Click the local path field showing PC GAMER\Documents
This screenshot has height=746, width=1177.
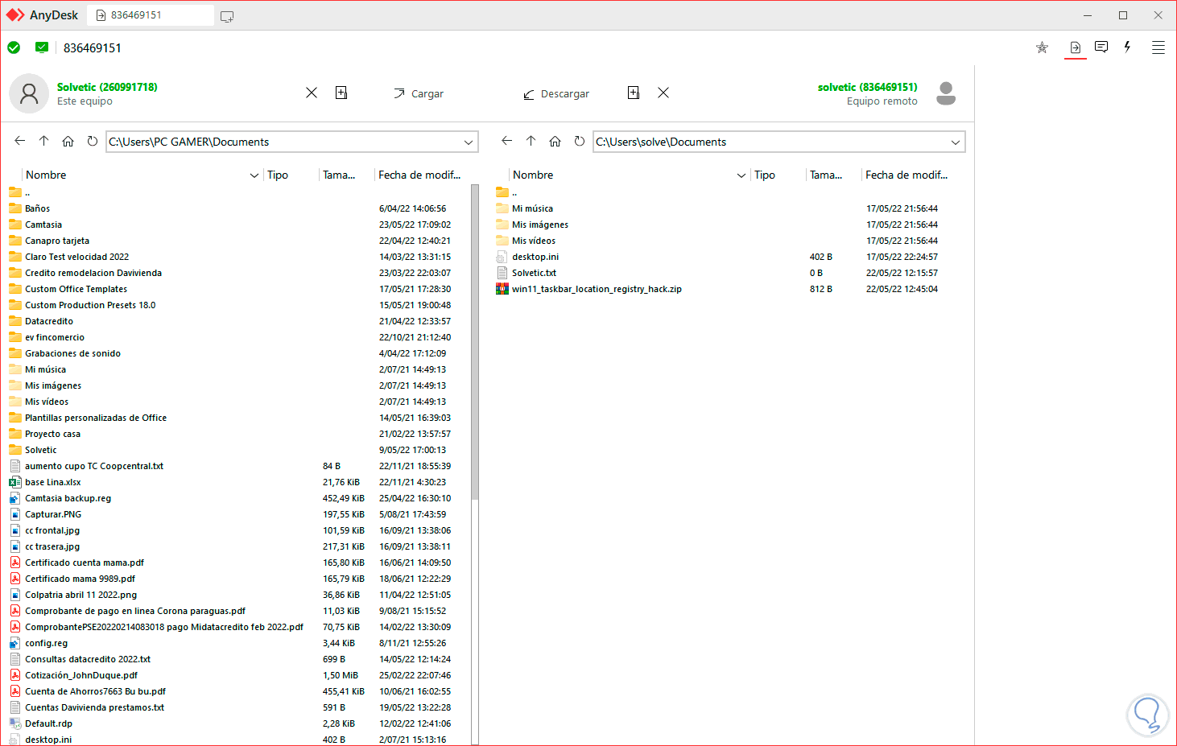click(x=293, y=142)
